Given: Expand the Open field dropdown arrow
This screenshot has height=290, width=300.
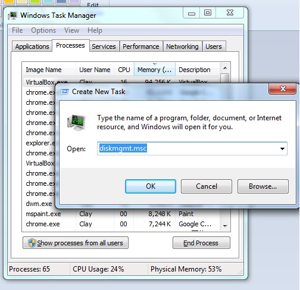Looking at the screenshot, I should (x=282, y=148).
